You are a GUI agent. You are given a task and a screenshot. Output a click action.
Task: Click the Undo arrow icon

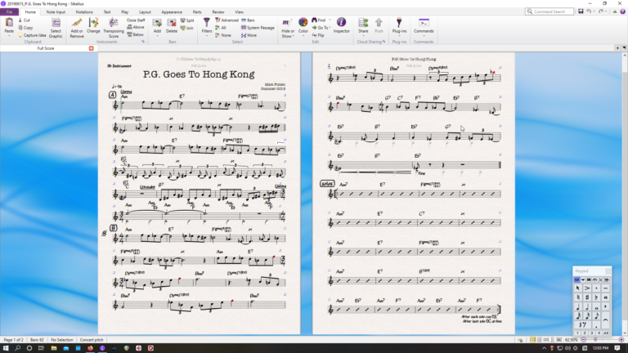(589, 11)
